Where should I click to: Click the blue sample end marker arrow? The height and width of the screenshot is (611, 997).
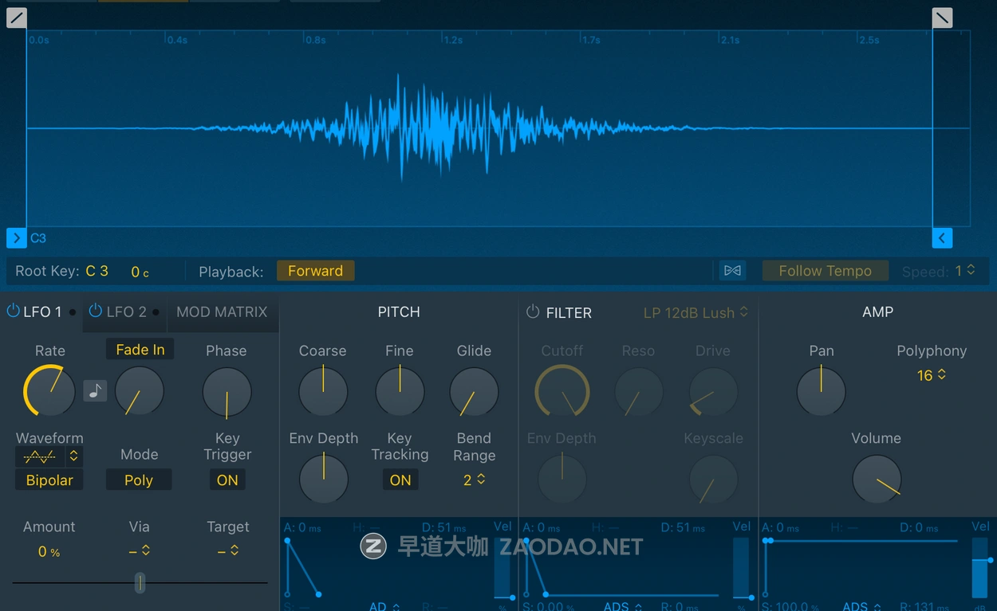pyautogui.click(x=942, y=237)
